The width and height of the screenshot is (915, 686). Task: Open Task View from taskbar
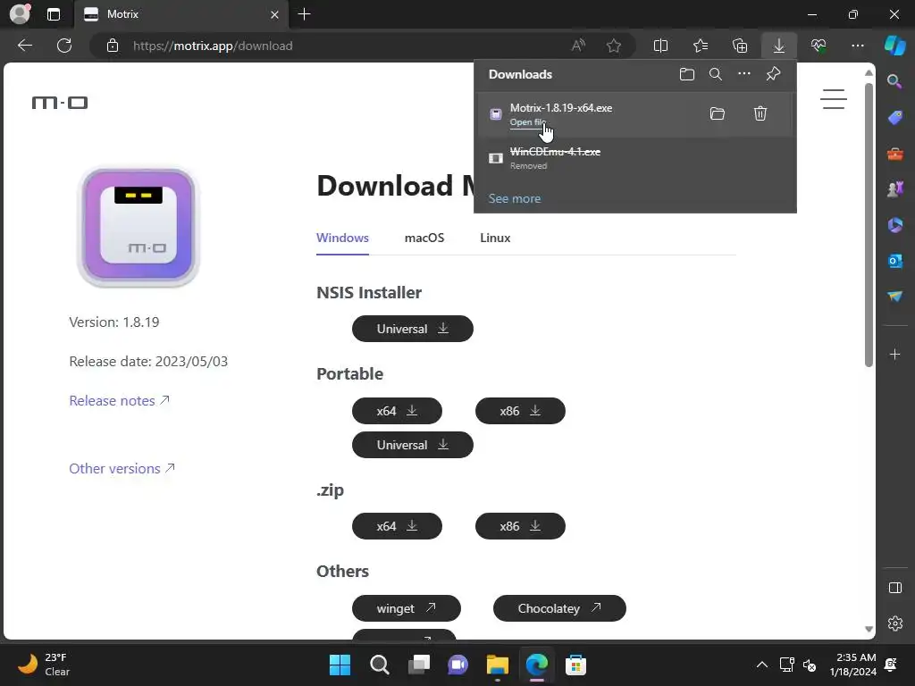click(x=418, y=665)
